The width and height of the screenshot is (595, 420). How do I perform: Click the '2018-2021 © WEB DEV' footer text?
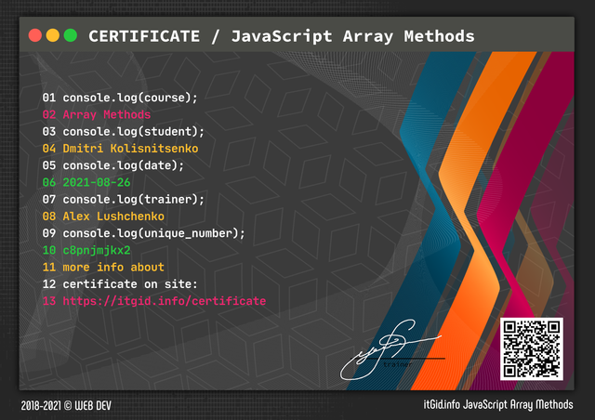coord(66,405)
